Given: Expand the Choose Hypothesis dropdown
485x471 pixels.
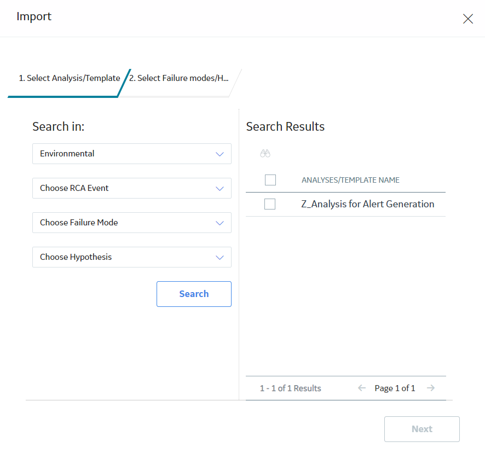Looking at the screenshot, I should pos(132,257).
